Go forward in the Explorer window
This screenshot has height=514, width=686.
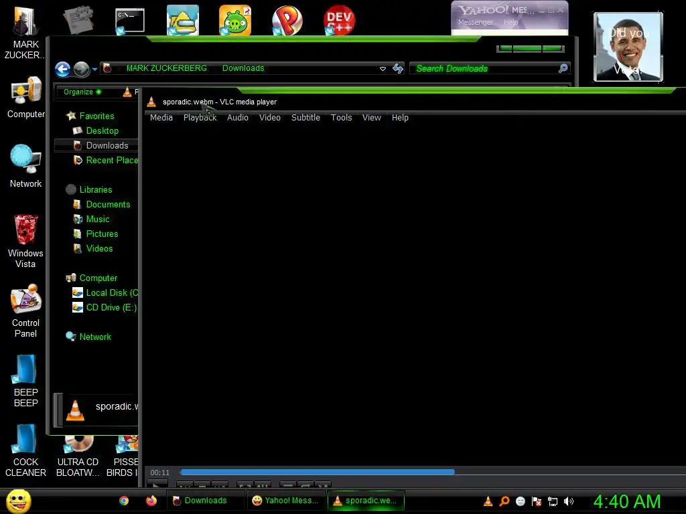[81, 69]
